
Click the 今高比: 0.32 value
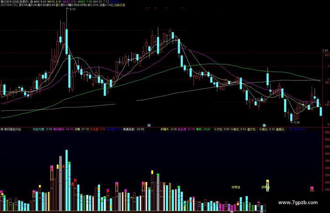[267, 129]
